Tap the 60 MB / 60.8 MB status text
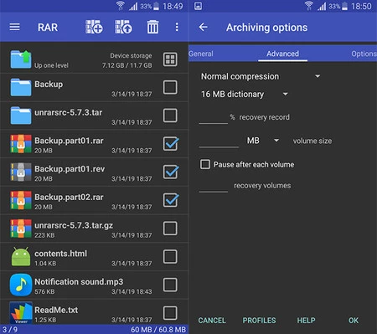Image resolution: width=377 pixels, height=334 pixels. coord(158,330)
